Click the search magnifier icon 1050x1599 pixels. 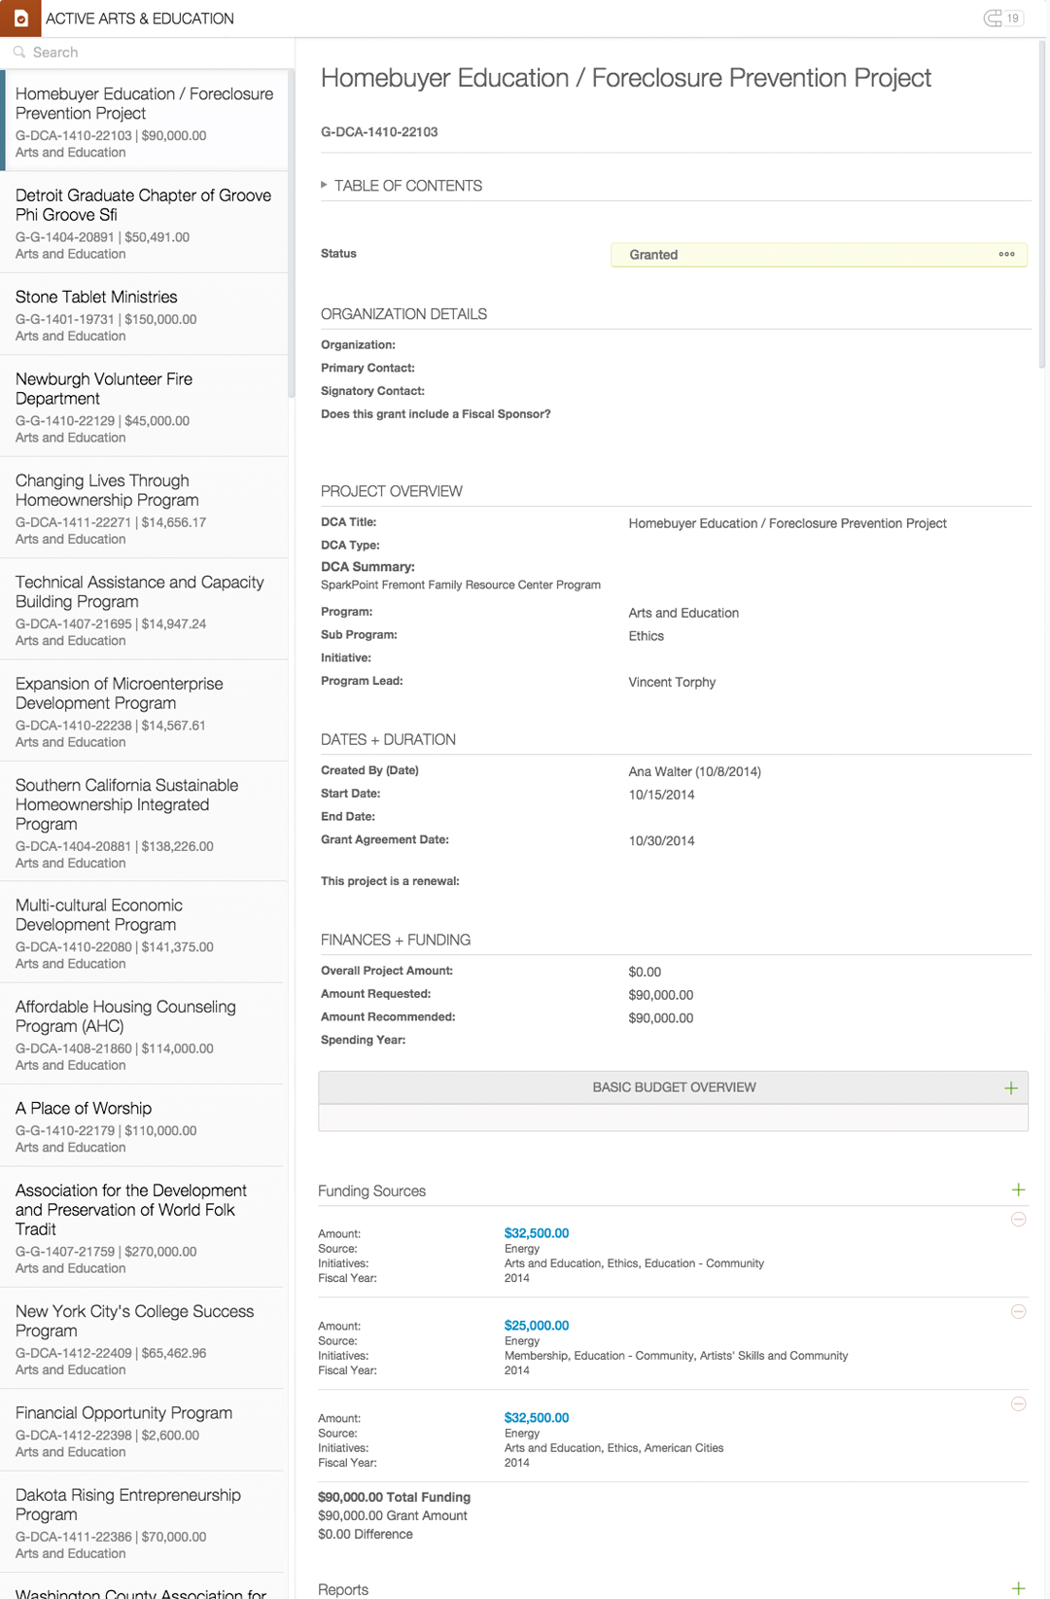[x=19, y=53]
